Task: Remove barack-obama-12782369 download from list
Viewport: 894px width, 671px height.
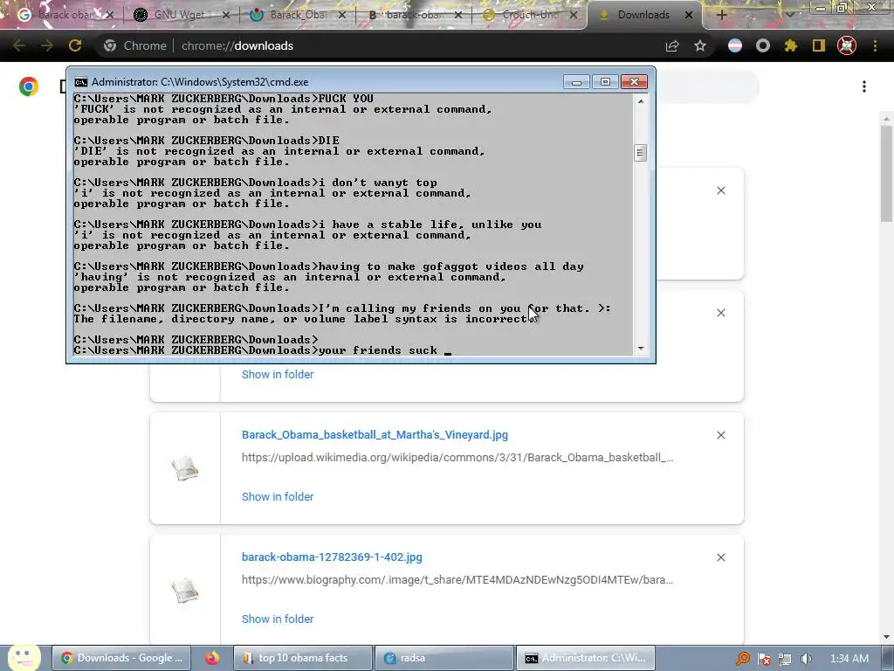Action: (x=721, y=557)
